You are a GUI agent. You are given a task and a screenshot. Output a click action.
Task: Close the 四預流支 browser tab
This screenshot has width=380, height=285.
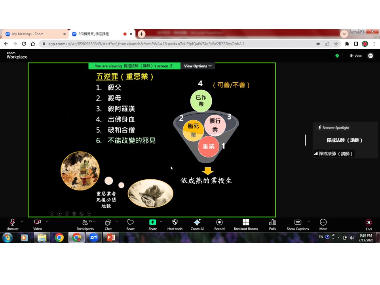coord(131,34)
